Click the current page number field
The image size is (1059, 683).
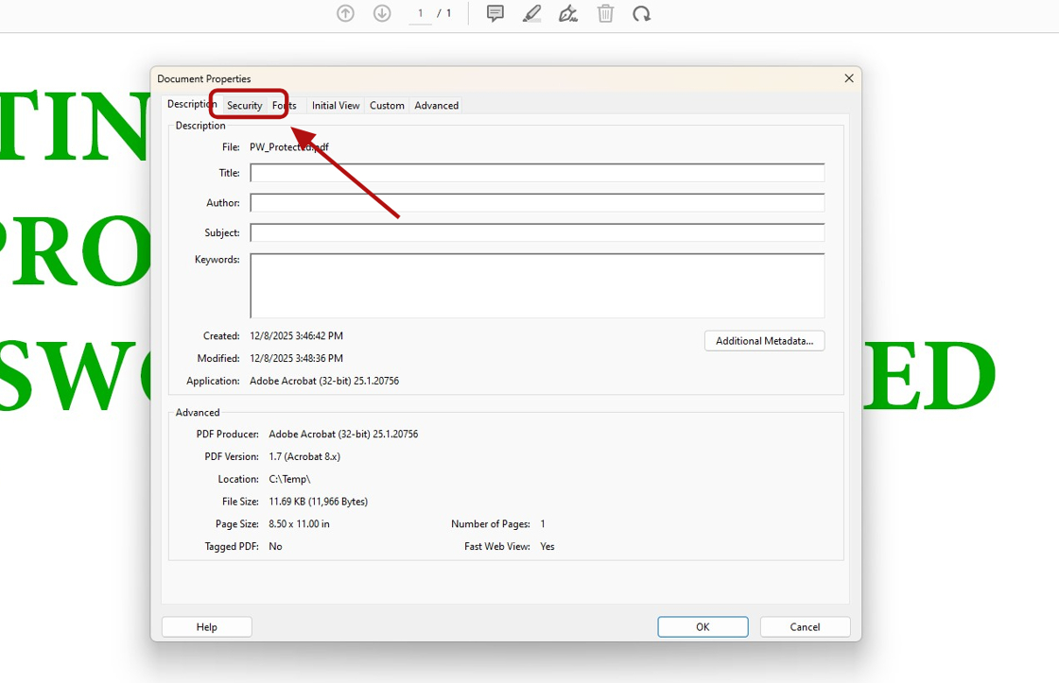tap(420, 13)
